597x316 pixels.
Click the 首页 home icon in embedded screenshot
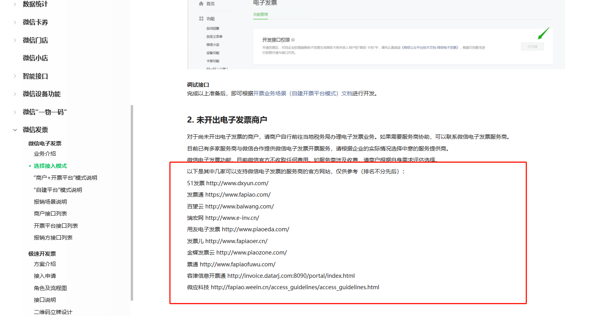click(201, 4)
